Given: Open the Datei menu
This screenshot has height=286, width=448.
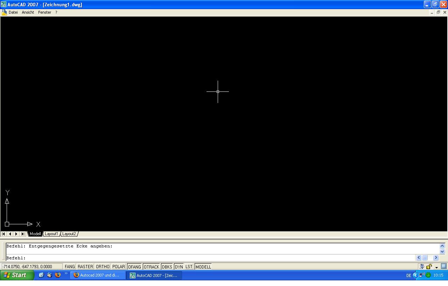Looking at the screenshot, I should click(13, 12).
